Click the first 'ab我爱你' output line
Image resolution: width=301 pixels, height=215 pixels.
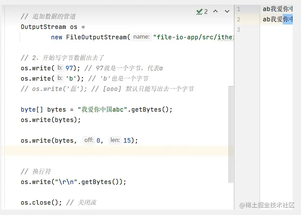coord(278,9)
